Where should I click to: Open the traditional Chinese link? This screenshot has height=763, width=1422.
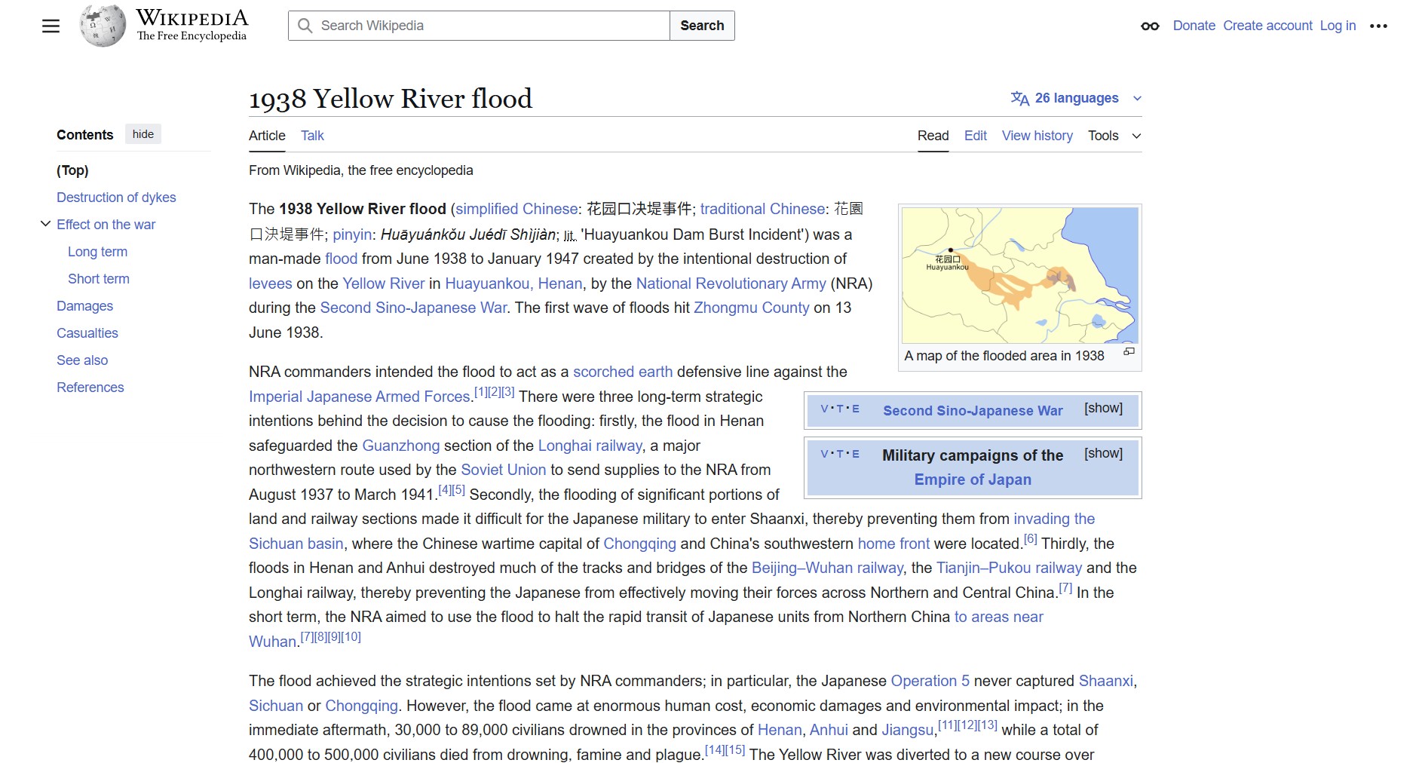pyautogui.click(x=762, y=209)
